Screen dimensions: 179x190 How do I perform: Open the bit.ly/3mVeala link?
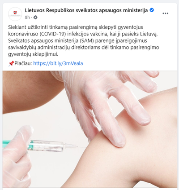[x=58, y=63]
